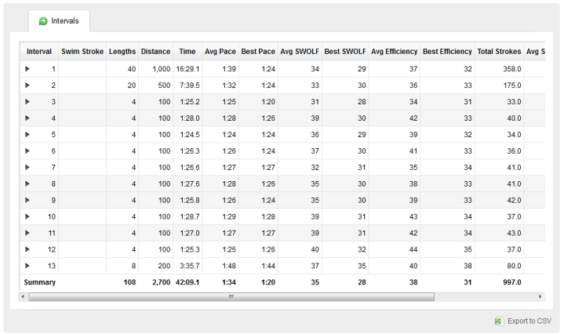564x334 pixels.
Task: Click the Export to CSV spreadsheet icon
Action: point(499,321)
